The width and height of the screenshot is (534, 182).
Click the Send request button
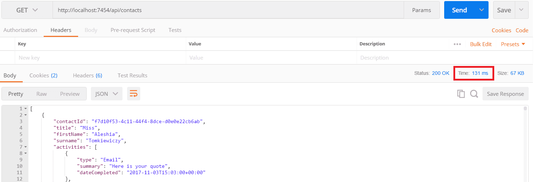point(459,10)
